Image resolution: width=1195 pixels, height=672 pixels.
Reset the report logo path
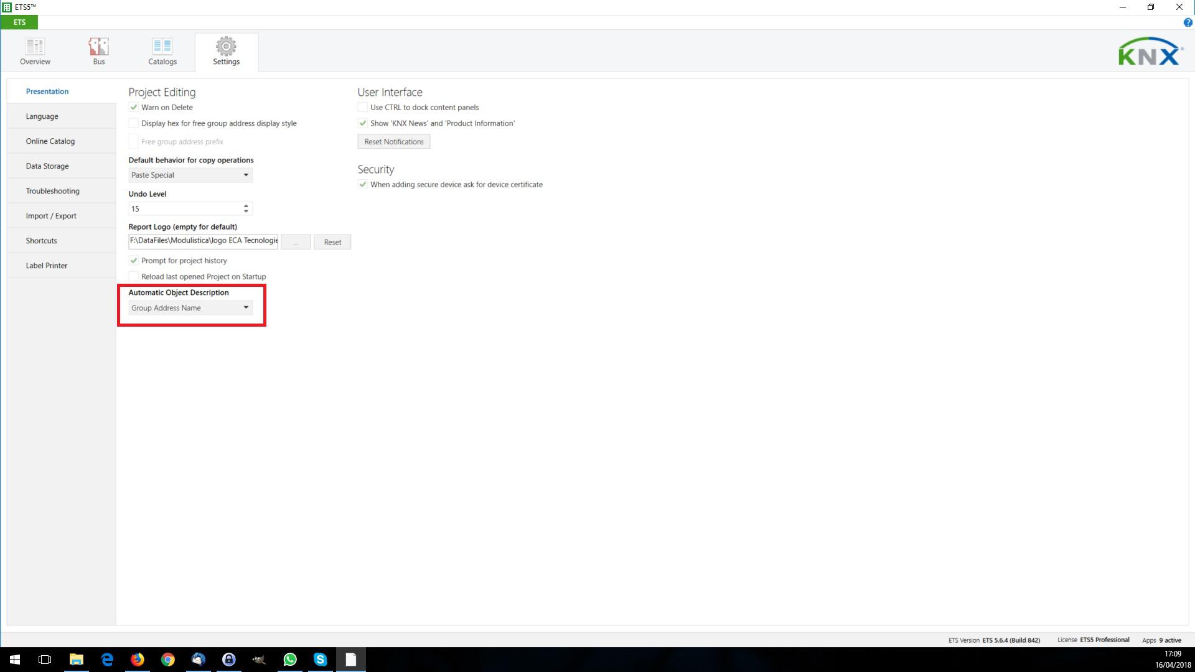point(332,242)
